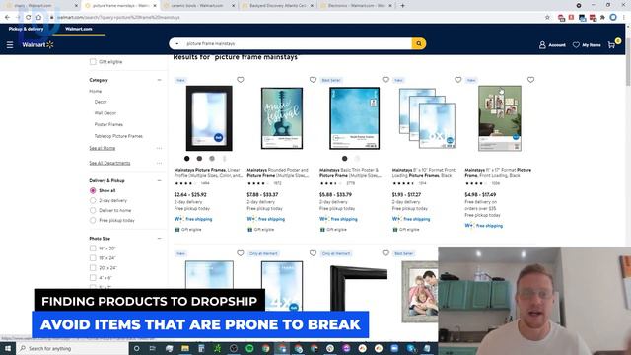This screenshot has width=631, height=355.
Task: Select the Show all delivery option
Action: pos(93,190)
